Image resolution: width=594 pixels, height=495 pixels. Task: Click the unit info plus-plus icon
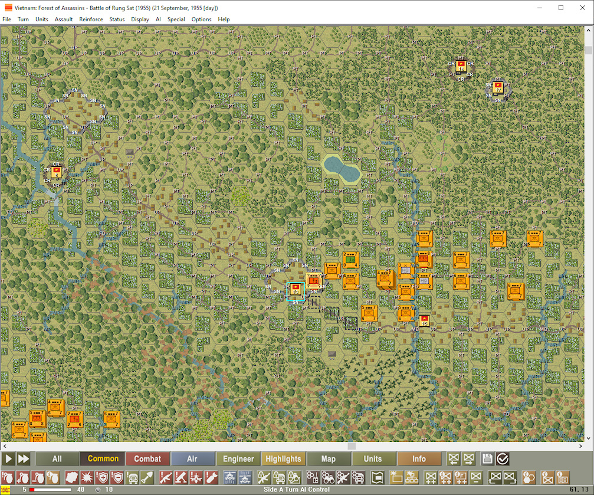point(446,477)
